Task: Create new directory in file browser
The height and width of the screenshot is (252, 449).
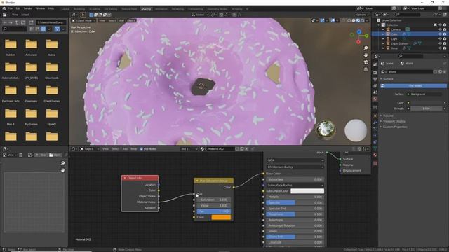Action: pos(31,22)
